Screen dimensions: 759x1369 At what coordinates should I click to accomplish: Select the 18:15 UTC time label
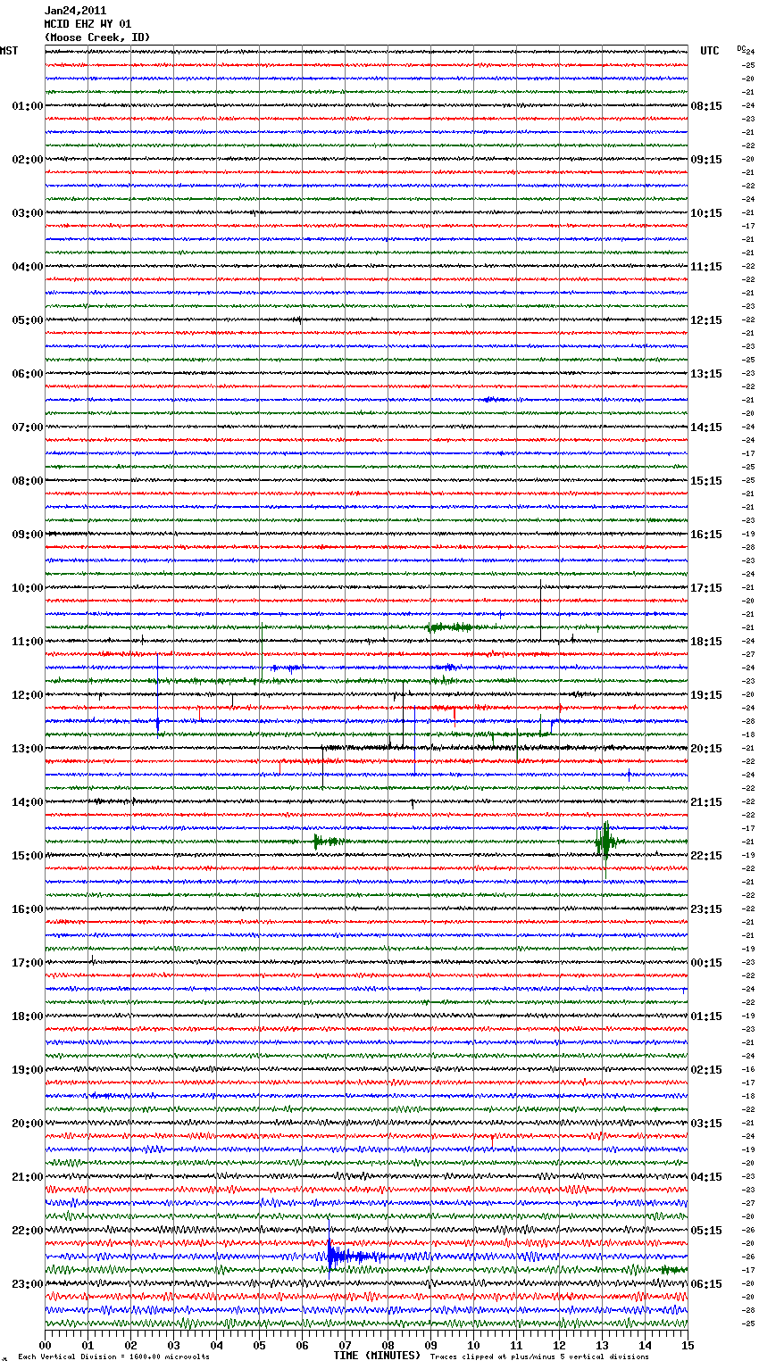[706, 642]
